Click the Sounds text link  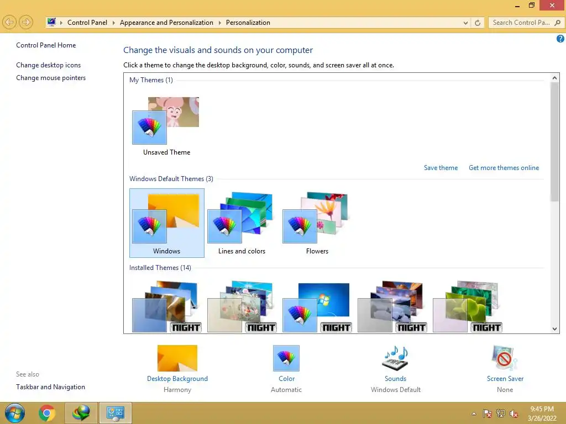395,379
